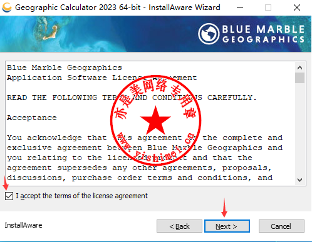Uncheck the license agreement acceptance checkbox
This screenshot has width=312, height=242.
[9, 196]
